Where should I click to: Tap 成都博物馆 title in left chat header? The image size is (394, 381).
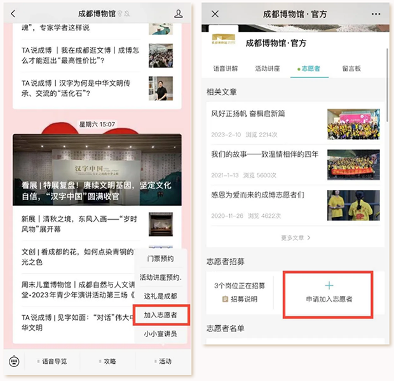97,13
